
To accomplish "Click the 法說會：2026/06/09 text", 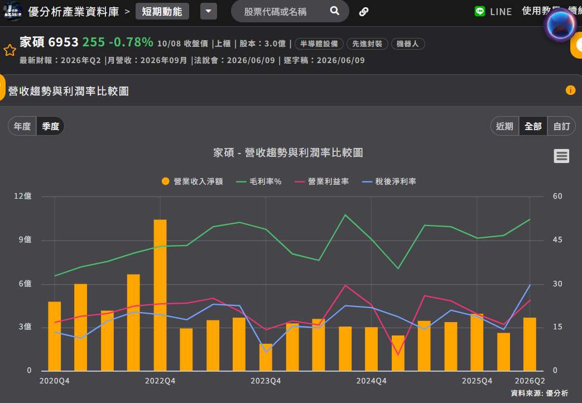I will (234, 60).
